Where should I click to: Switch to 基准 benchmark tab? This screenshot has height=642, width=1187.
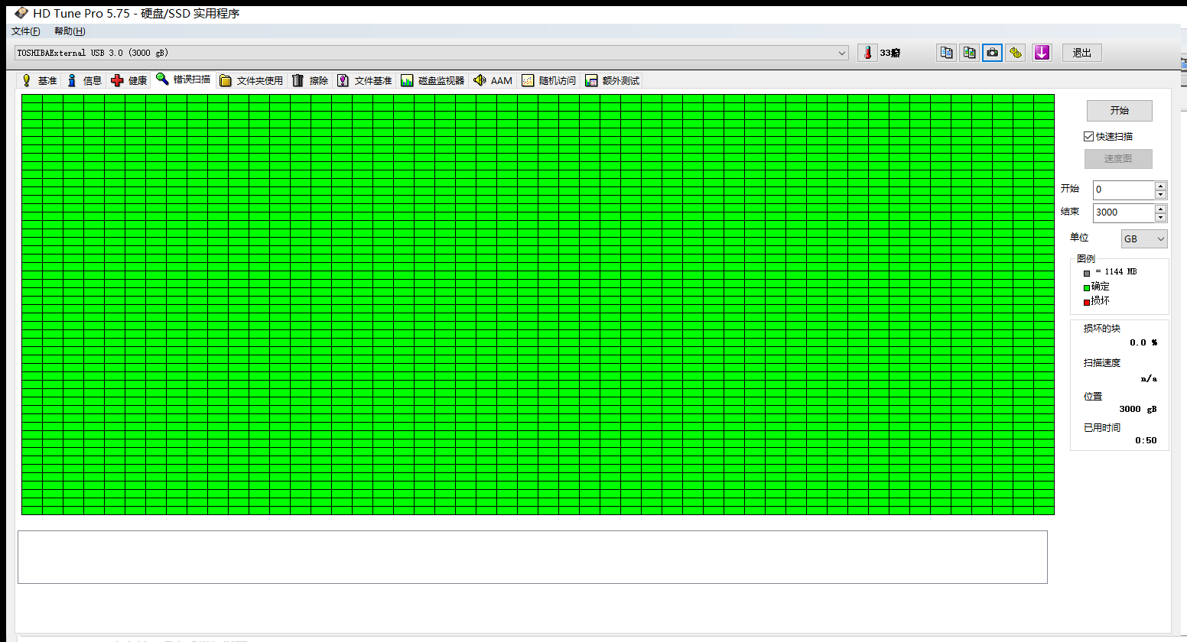pyautogui.click(x=39, y=80)
